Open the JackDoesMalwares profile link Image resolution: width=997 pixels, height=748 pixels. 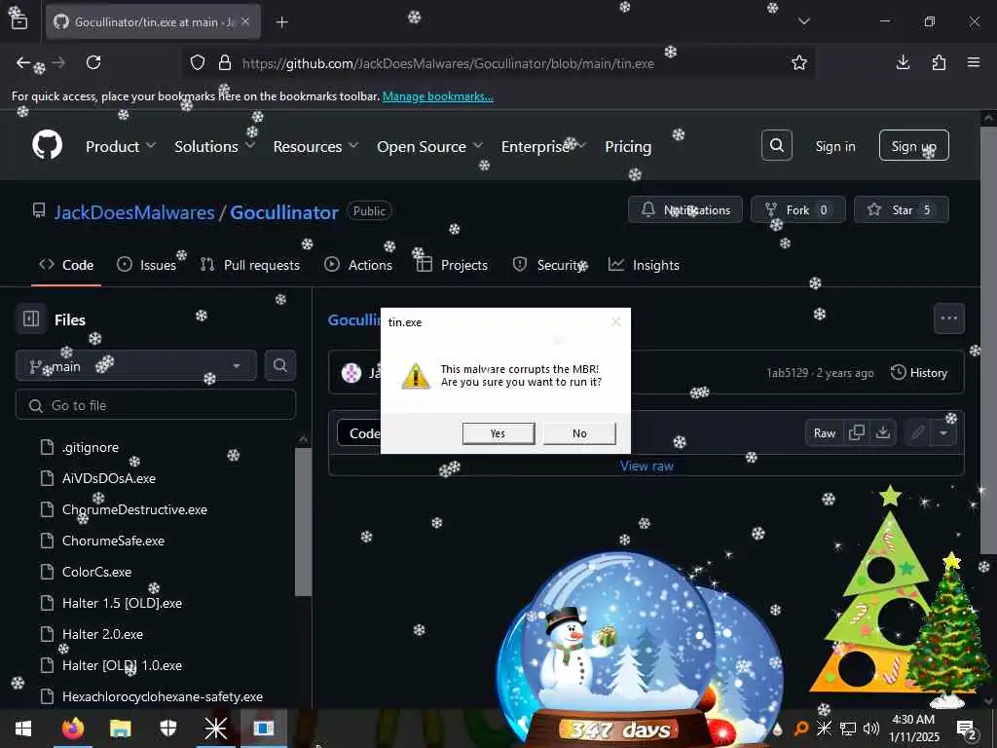click(x=134, y=211)
